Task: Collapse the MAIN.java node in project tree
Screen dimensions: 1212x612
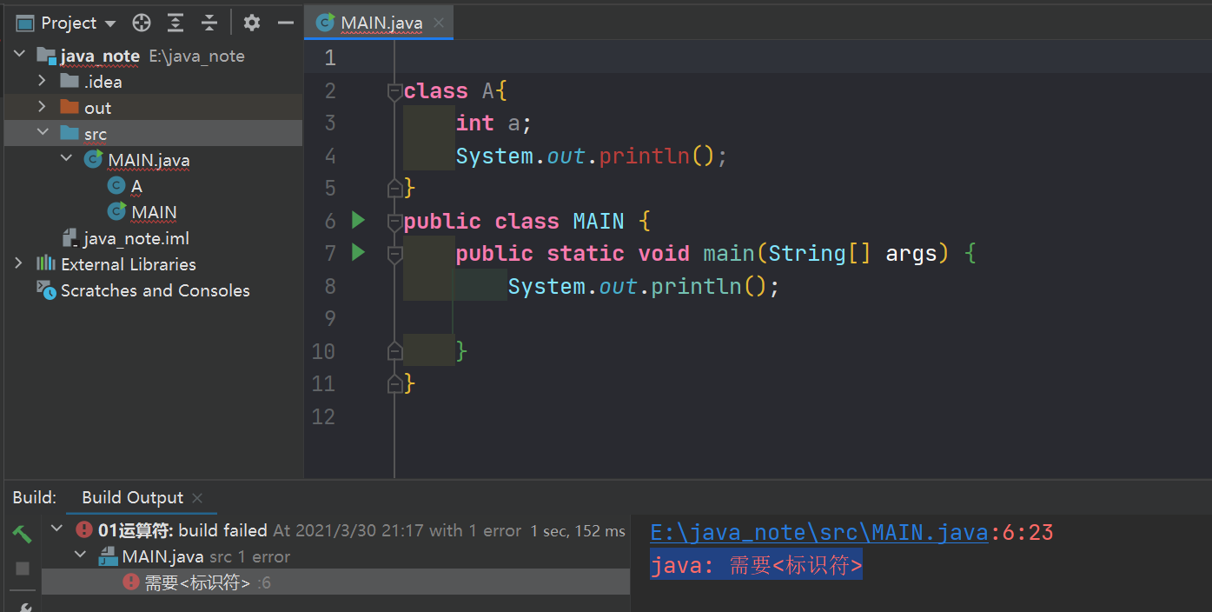Action: pyautogui.click(x=66, y=159)
